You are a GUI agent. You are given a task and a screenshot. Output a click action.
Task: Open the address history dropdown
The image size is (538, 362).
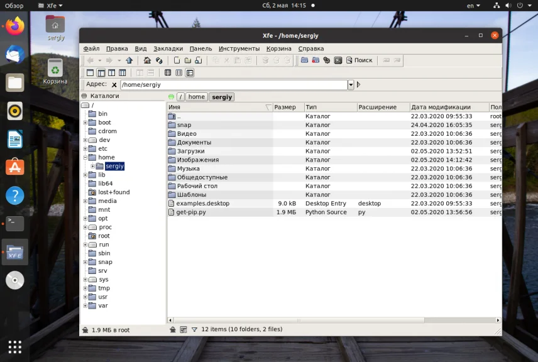tap(351, 85)
